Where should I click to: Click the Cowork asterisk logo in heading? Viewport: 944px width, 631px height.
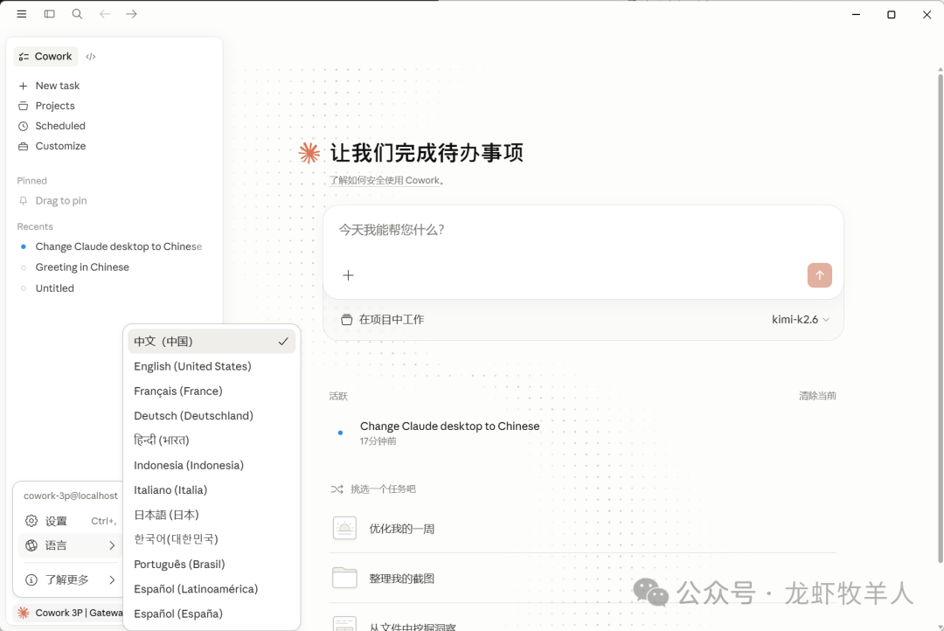pos(309,153)
